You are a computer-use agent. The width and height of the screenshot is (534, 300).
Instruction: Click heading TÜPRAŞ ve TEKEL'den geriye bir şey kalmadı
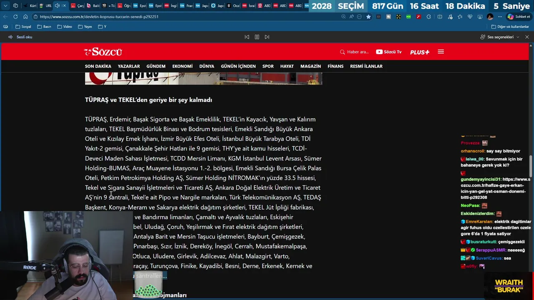[149, 100]
